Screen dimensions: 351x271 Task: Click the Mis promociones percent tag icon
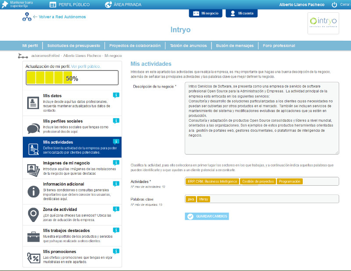(33, 257)
